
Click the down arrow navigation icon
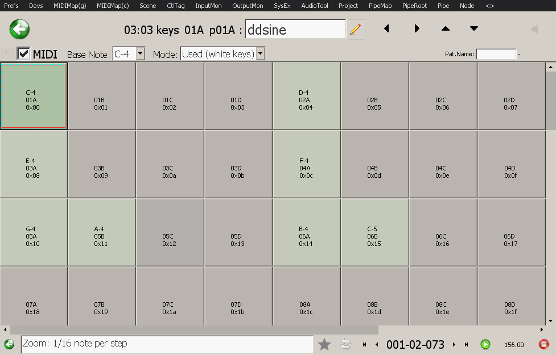tap(474, 29)
